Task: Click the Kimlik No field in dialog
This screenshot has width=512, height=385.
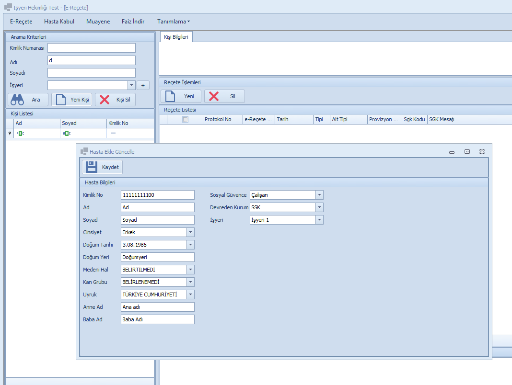Action: click(157, 195)
